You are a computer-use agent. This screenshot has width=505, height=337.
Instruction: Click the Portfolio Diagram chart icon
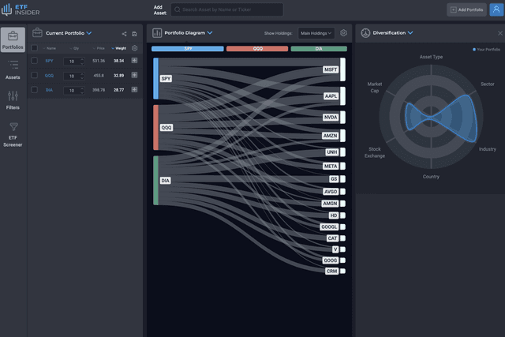[x=157, y=33]
